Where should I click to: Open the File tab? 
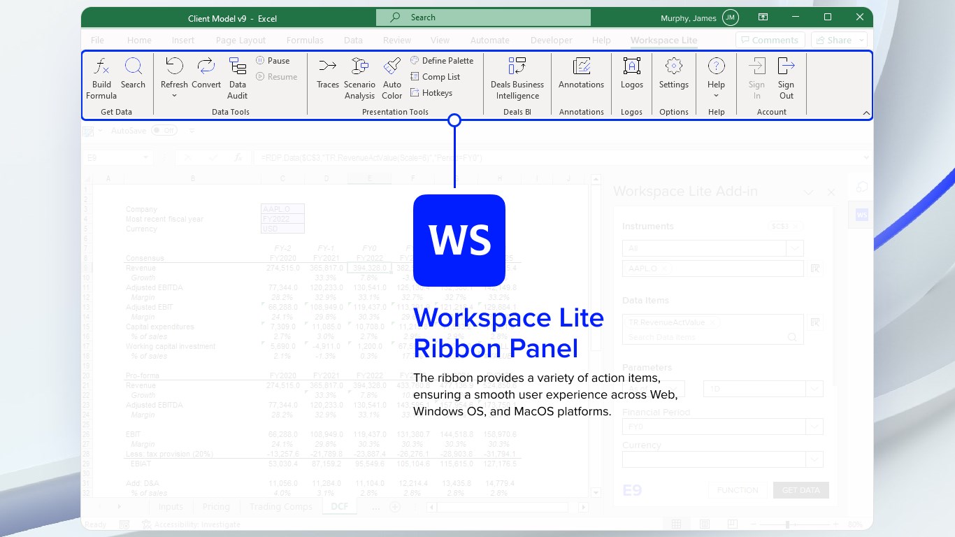click(97, 41)
